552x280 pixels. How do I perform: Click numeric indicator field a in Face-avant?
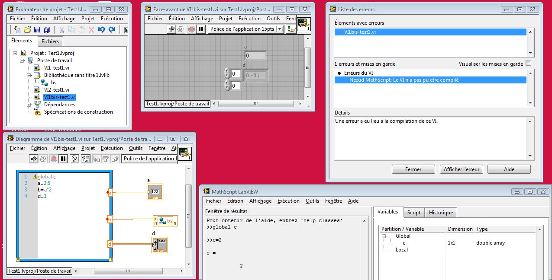(255, 56)
